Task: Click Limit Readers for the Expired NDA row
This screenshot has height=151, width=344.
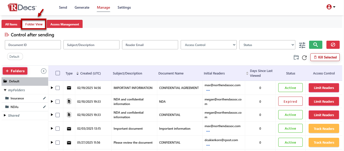Action: click(324, 101)
